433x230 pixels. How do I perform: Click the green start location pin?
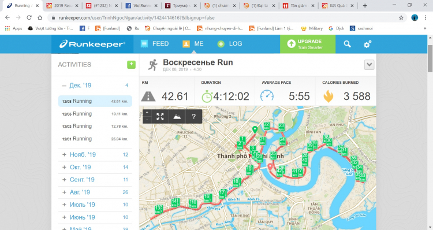255,129
